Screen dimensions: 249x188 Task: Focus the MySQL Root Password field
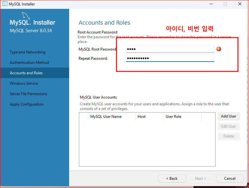coord(170,49)
